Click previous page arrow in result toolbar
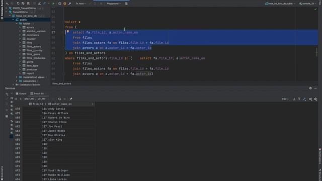This screenshot has height=181, width=322. tap(21, 99)
